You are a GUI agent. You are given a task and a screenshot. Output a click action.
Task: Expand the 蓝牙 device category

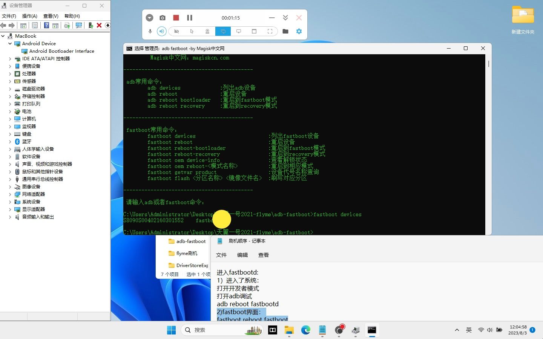[10, 142]
